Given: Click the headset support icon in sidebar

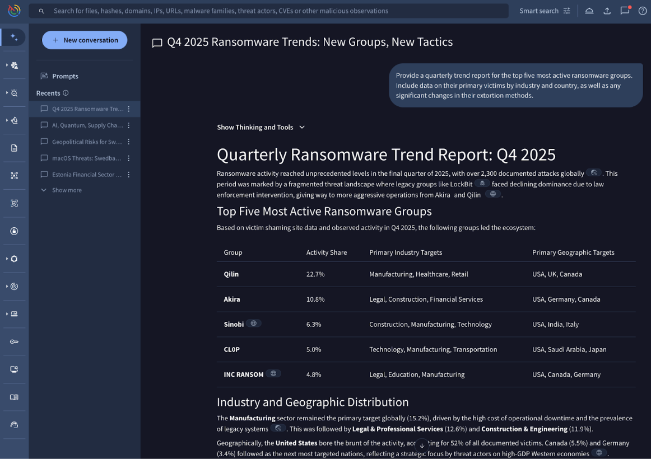Looking at the screenshot, I should pos(15,425).
